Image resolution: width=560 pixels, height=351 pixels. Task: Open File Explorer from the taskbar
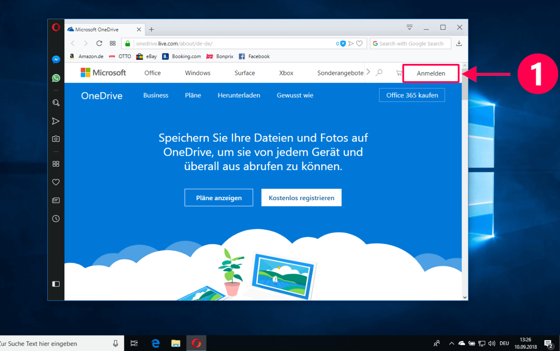pyautogui.click(x=175, y=344)
